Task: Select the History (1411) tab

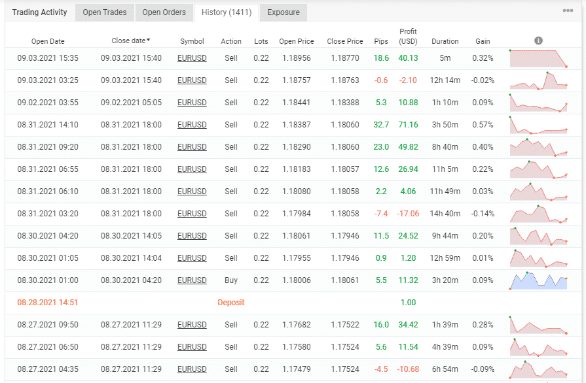Action: point(227,12)
